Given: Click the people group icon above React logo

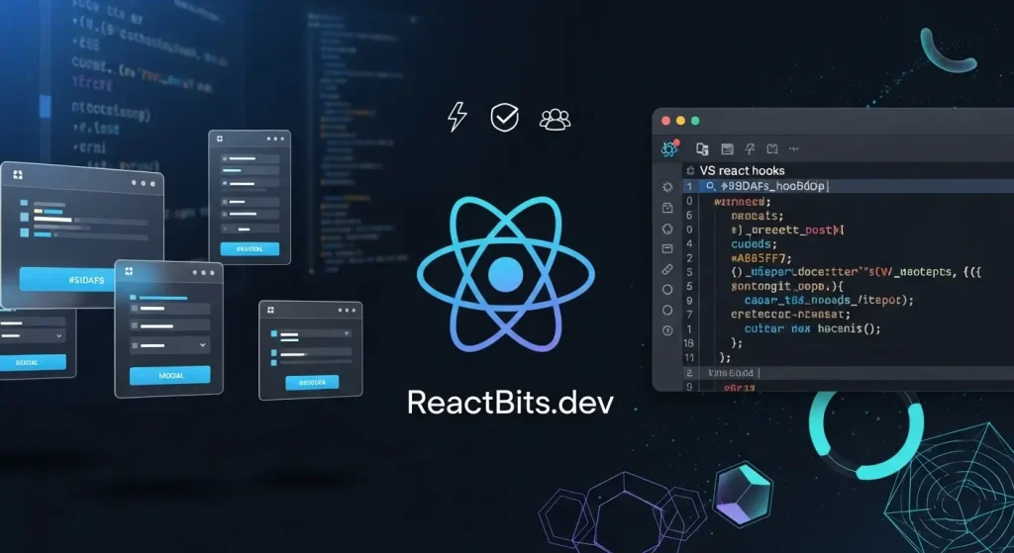Looking at the screenshot, I should [x=556, y=120].
